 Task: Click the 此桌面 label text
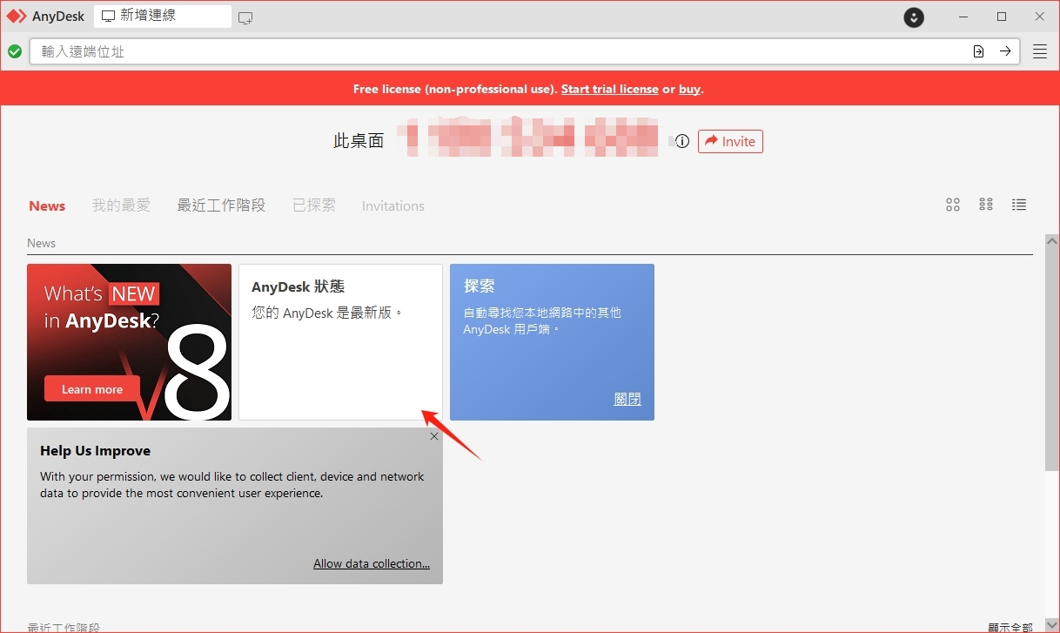tap(359, 141)
